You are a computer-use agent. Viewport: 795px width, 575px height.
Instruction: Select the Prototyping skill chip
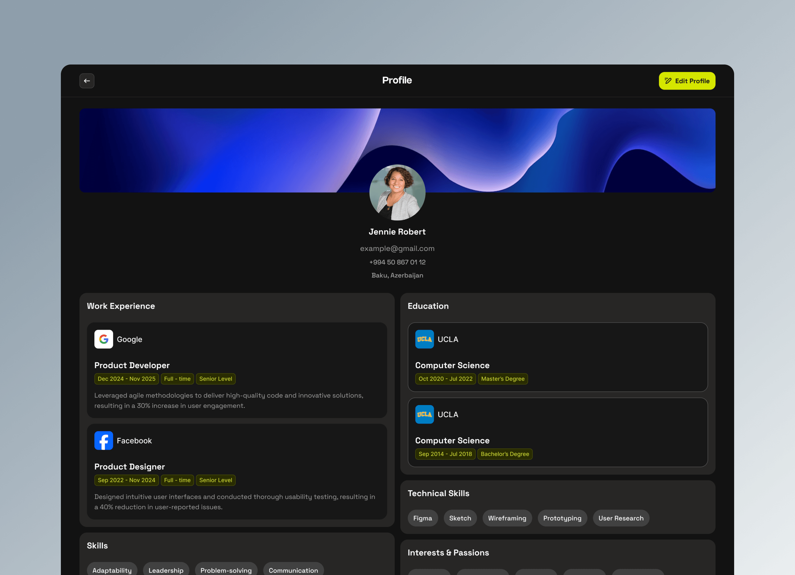562,518
